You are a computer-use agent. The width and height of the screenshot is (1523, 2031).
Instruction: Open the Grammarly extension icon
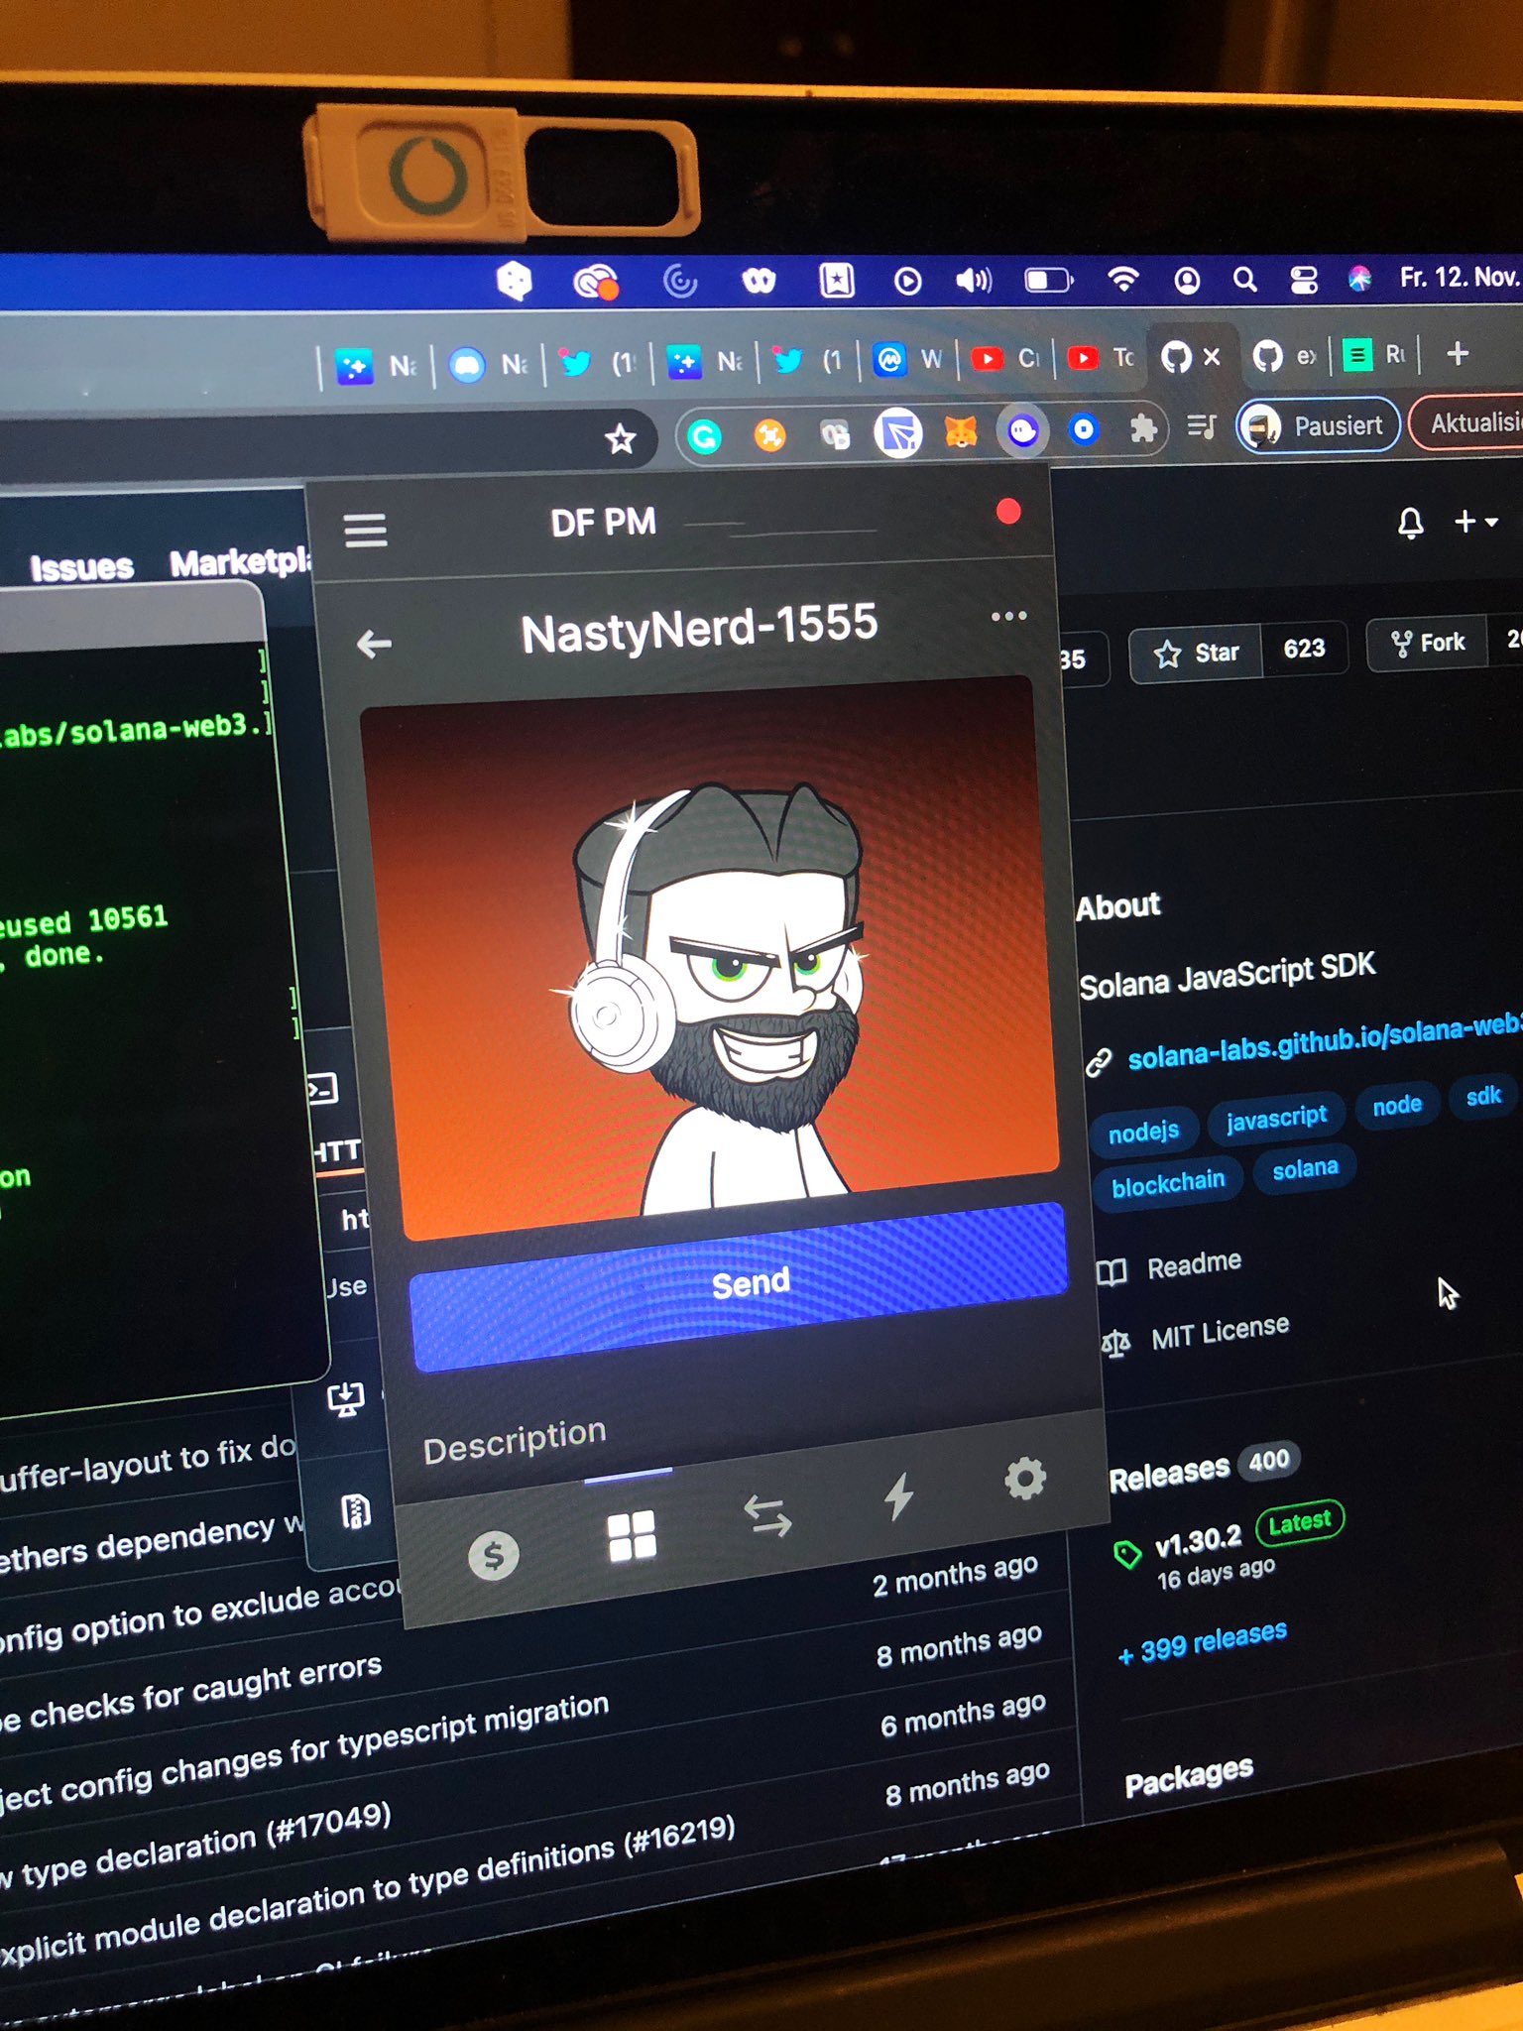point(704,436)
